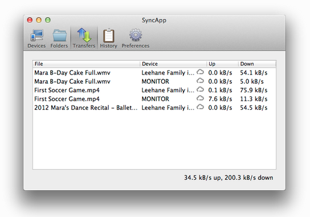Screen dimensions: 310x217
Task: Click MONITOR device in Mara B-Day row
Action: coord(156,81)
